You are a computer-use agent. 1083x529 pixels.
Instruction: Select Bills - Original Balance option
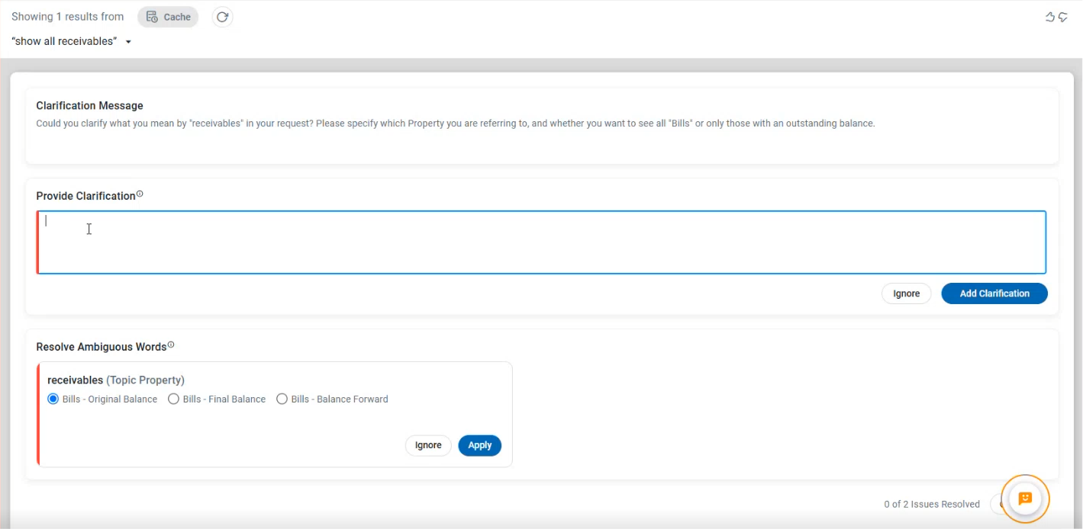click(53, 399)
